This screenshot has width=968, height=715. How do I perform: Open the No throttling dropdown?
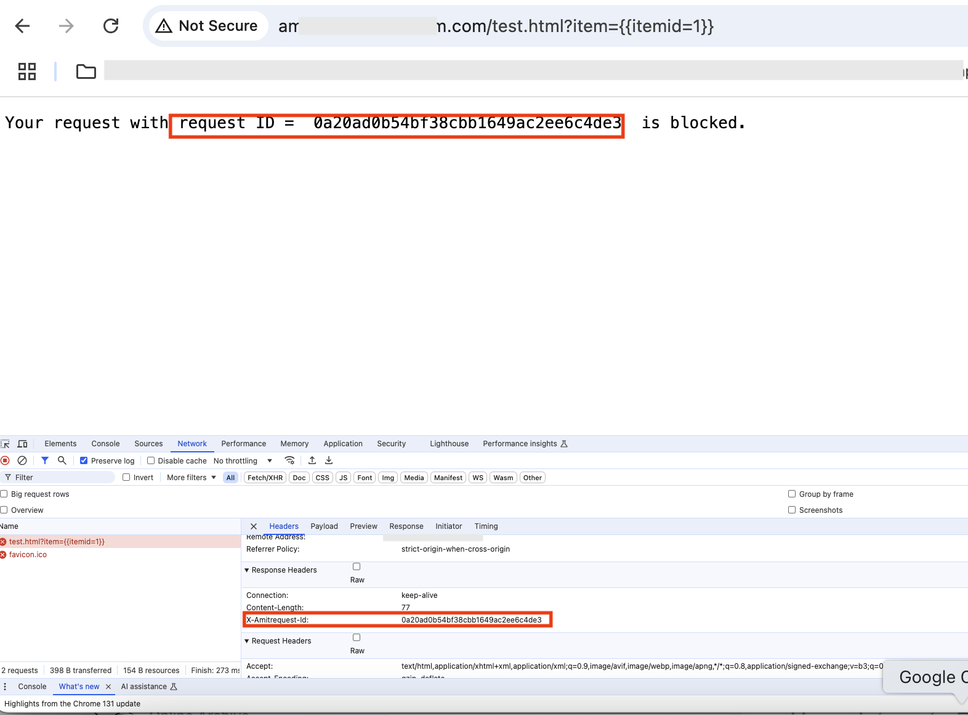243,461
